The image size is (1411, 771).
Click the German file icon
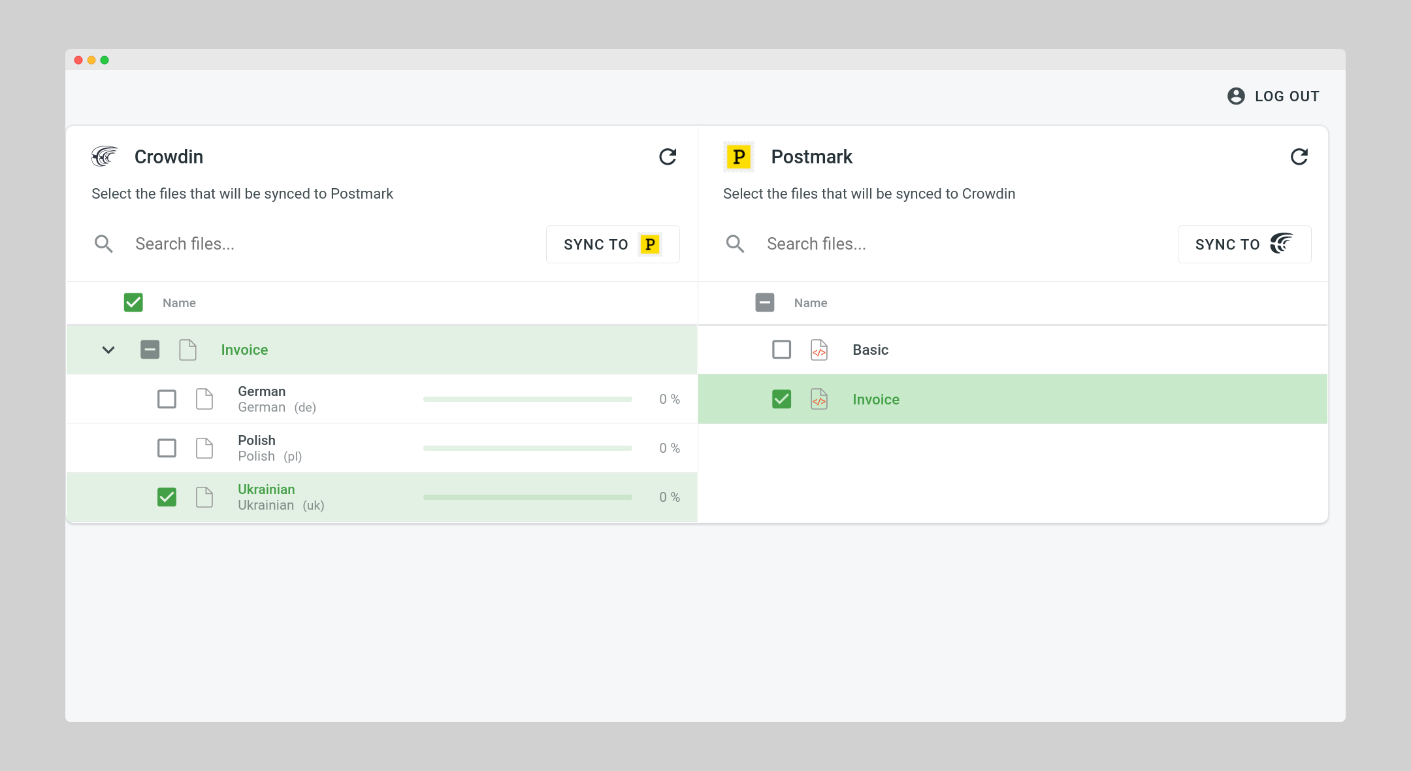click(204, 399)
